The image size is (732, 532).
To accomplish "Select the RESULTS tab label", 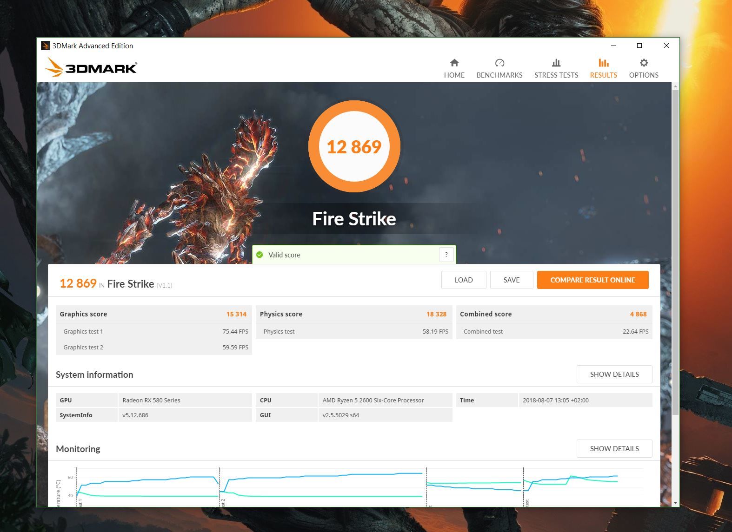I will (x=604, y=75).
